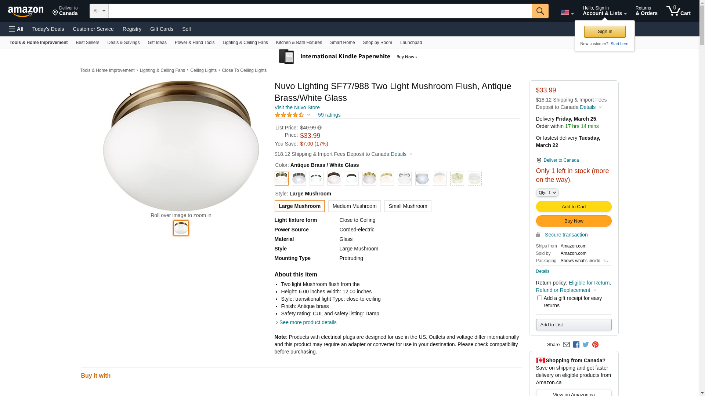
Task: Open the search category All dropdown
Action: 99,11
